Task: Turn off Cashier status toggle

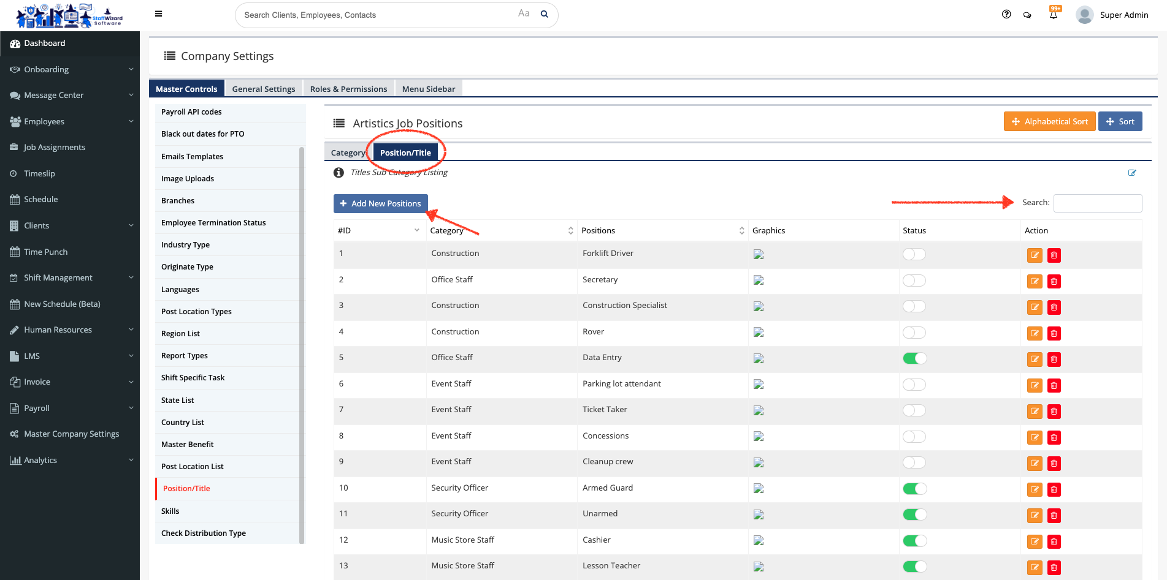Action: (914, 541)
